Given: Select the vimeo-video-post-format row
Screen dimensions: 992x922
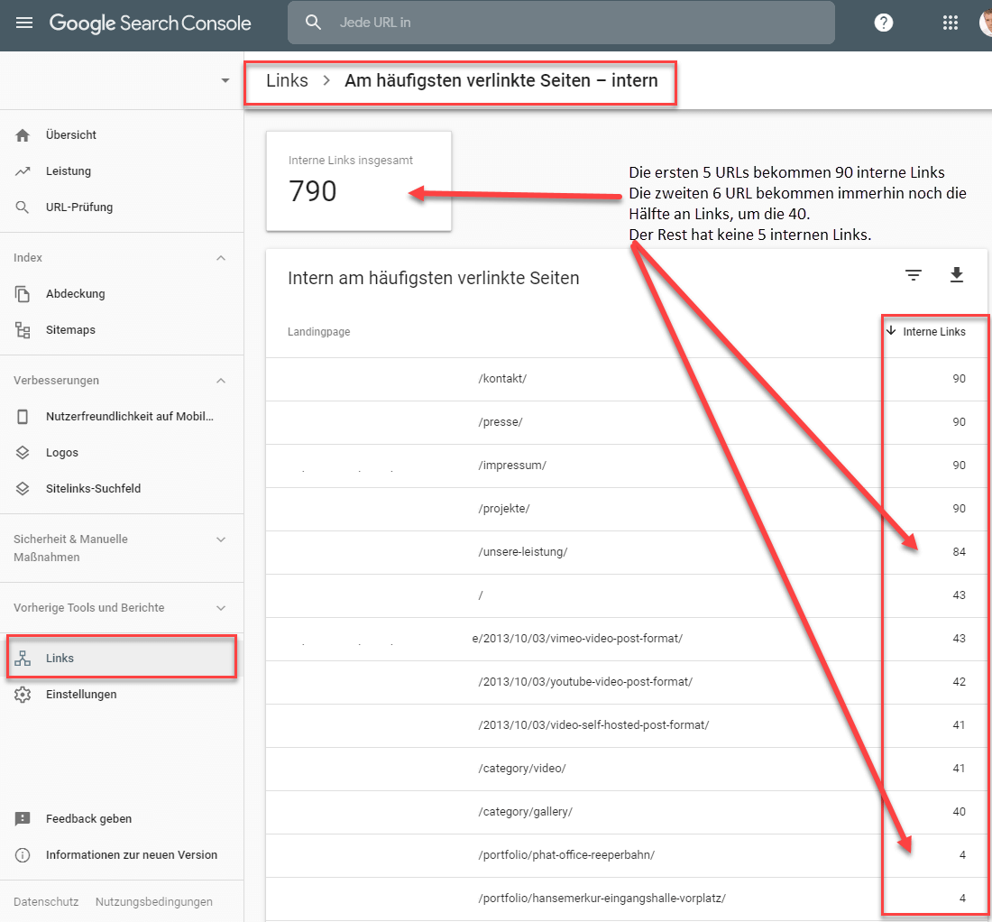Looking at the screenshot, I should (627, 639).
